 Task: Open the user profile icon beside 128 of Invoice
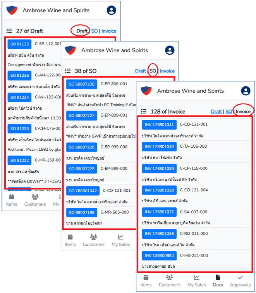pyautogui.click(x=246, y=91)
